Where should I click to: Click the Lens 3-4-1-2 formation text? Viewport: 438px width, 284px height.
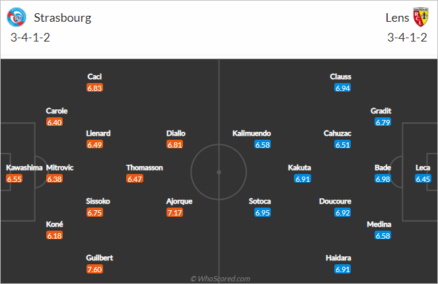(x=407, y=38)
